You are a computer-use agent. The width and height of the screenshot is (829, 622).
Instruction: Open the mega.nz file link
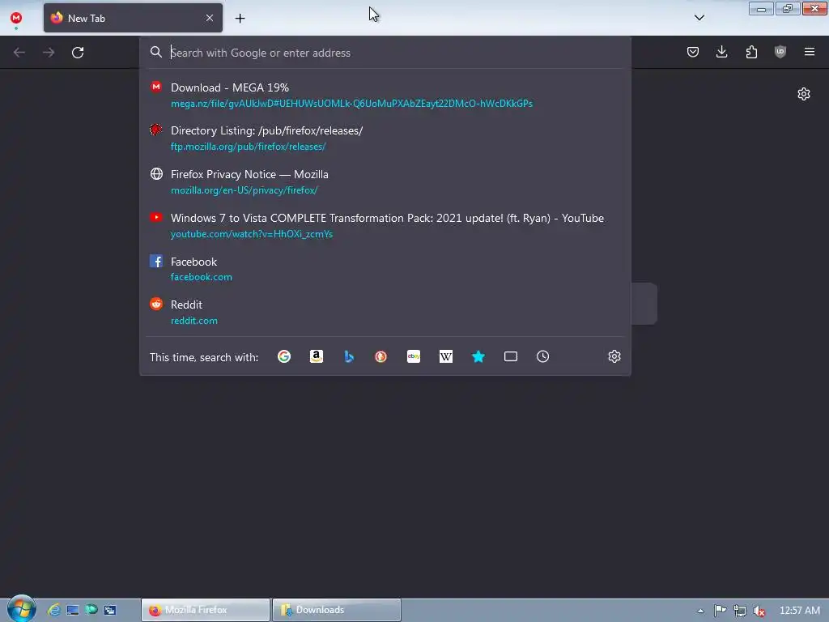(351, 104)
